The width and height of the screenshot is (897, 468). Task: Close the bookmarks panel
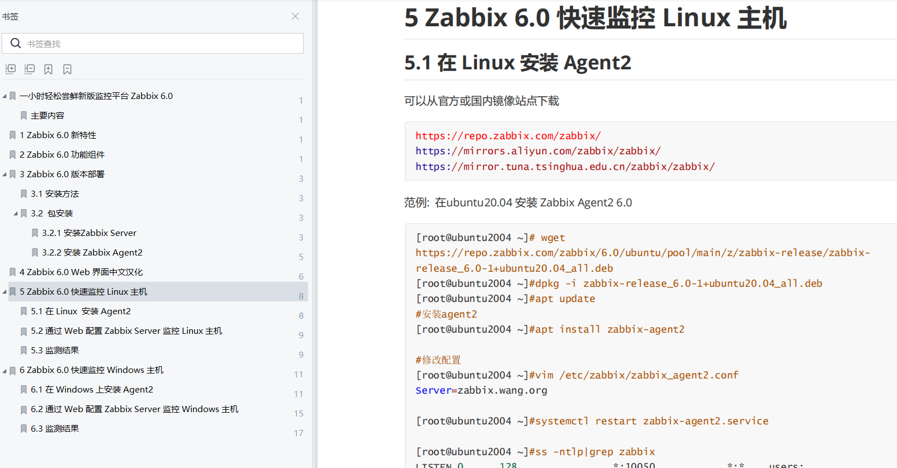click(295, 16)
